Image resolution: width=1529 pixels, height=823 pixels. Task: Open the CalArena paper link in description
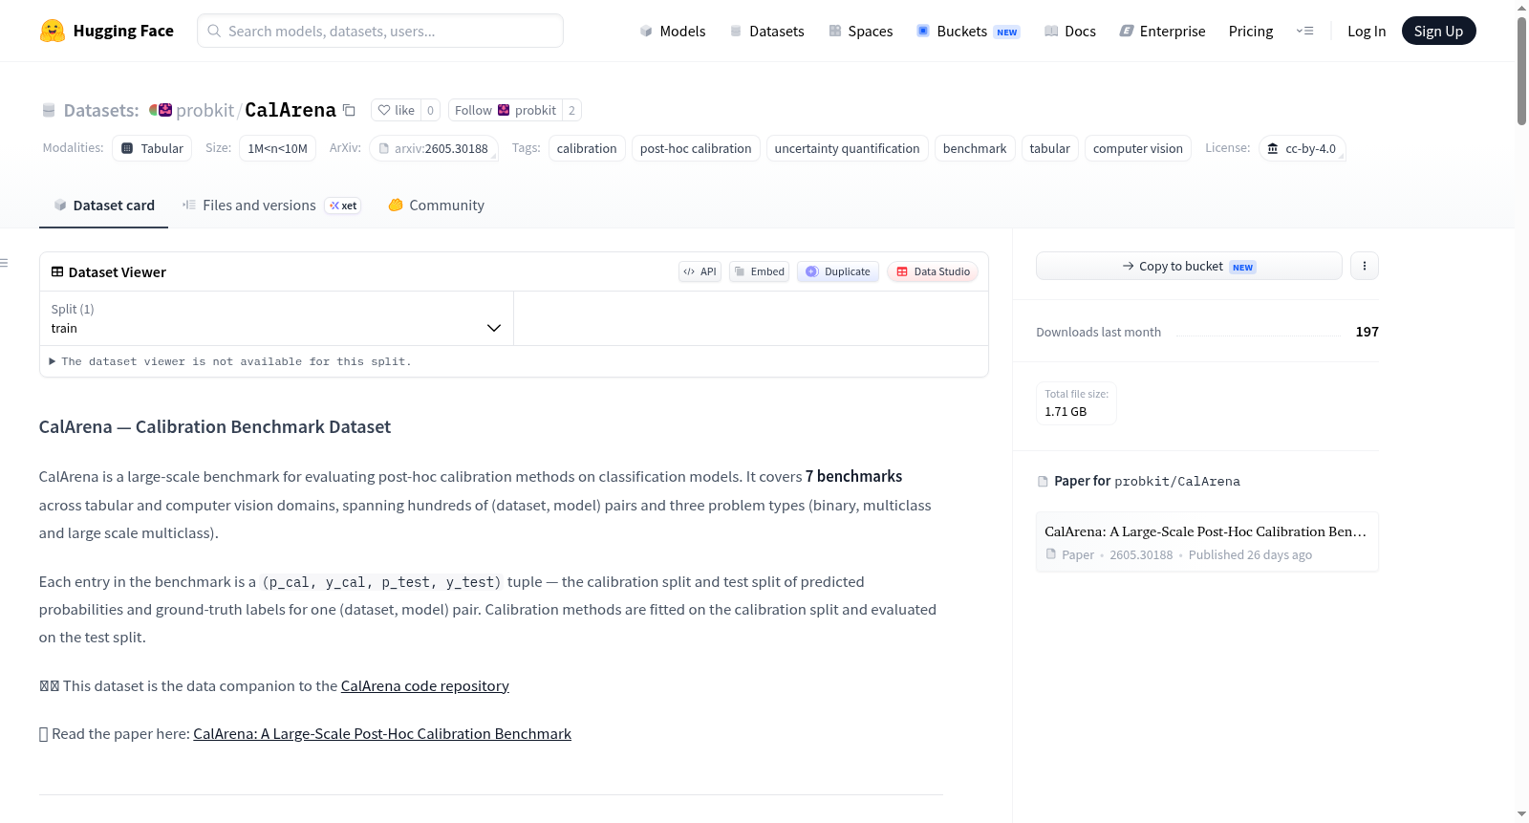pos(382,733)
